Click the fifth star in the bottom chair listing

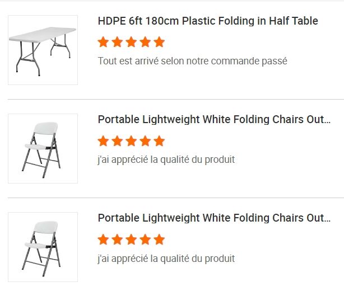[159, 240]
